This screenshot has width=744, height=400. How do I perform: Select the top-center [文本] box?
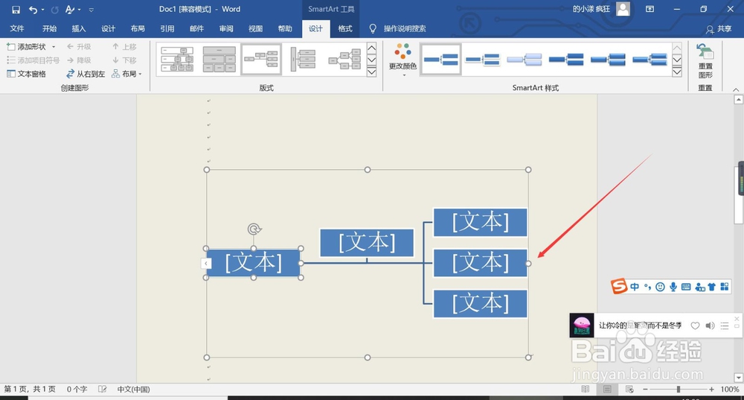[x=367, y=243]
